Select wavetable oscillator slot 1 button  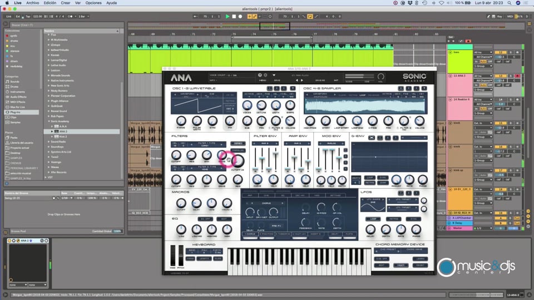pos(270,88)
